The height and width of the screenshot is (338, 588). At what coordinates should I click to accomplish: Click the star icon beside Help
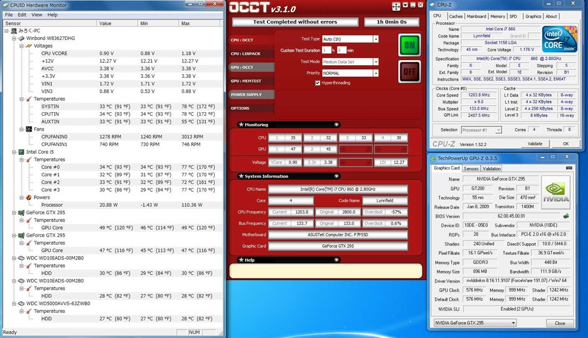click(x=241, y=260)
